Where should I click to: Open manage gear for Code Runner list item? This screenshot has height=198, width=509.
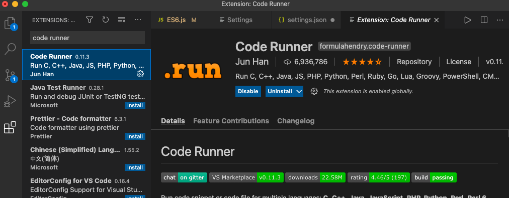[140, 74]
